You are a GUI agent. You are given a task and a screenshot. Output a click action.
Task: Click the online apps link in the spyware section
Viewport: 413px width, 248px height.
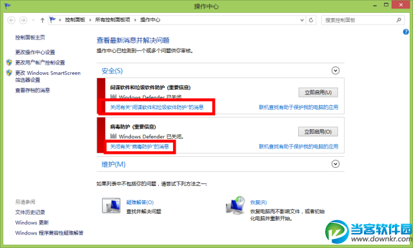(299, 107)
